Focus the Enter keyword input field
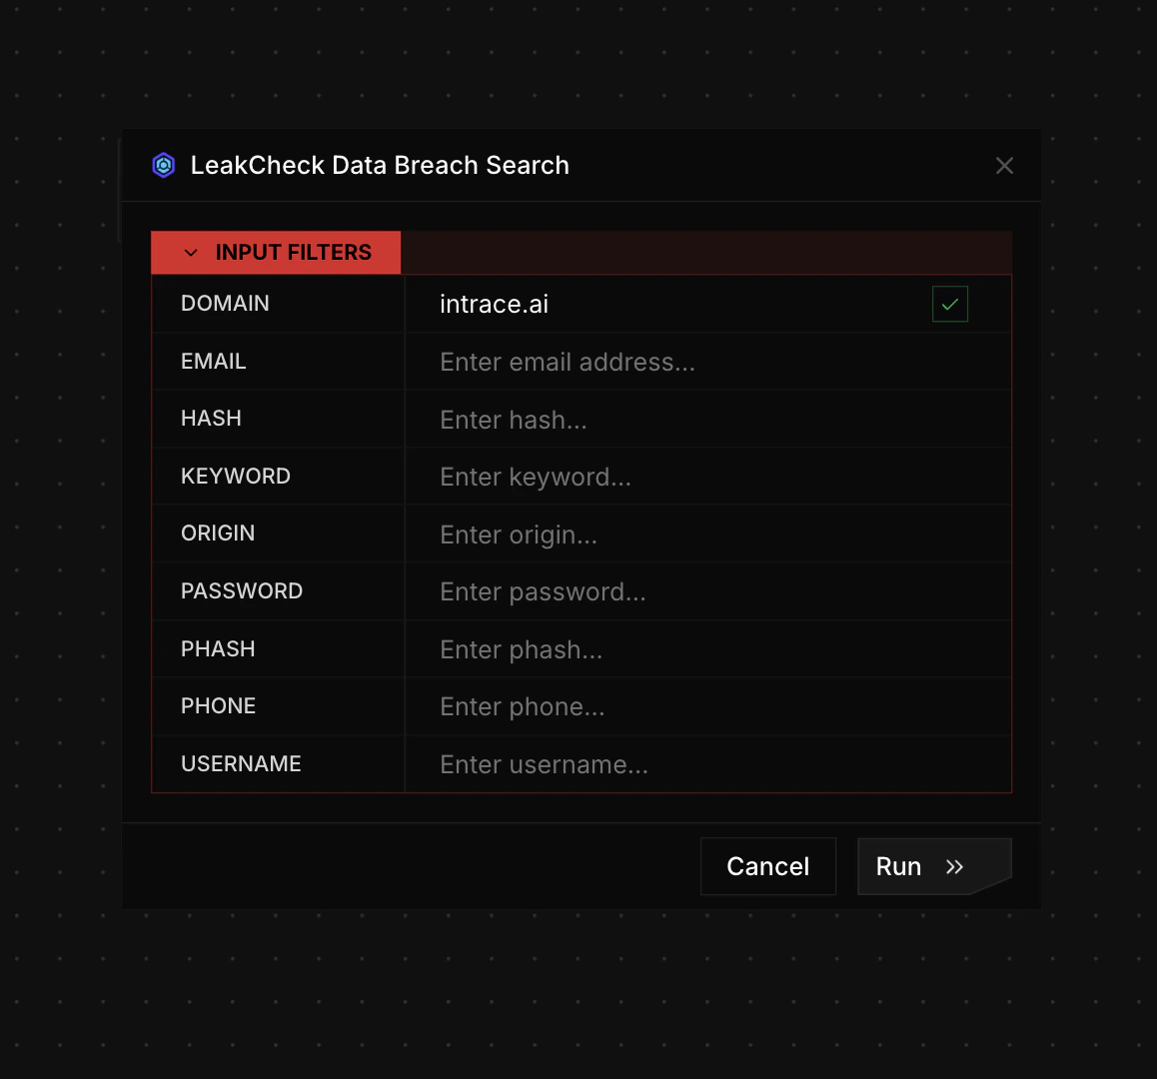This screenshot has width=1157, height=1079. (707, 477)
